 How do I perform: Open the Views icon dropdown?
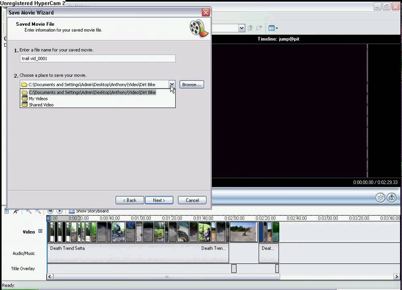pyautogui.click(x=273, y=28)
